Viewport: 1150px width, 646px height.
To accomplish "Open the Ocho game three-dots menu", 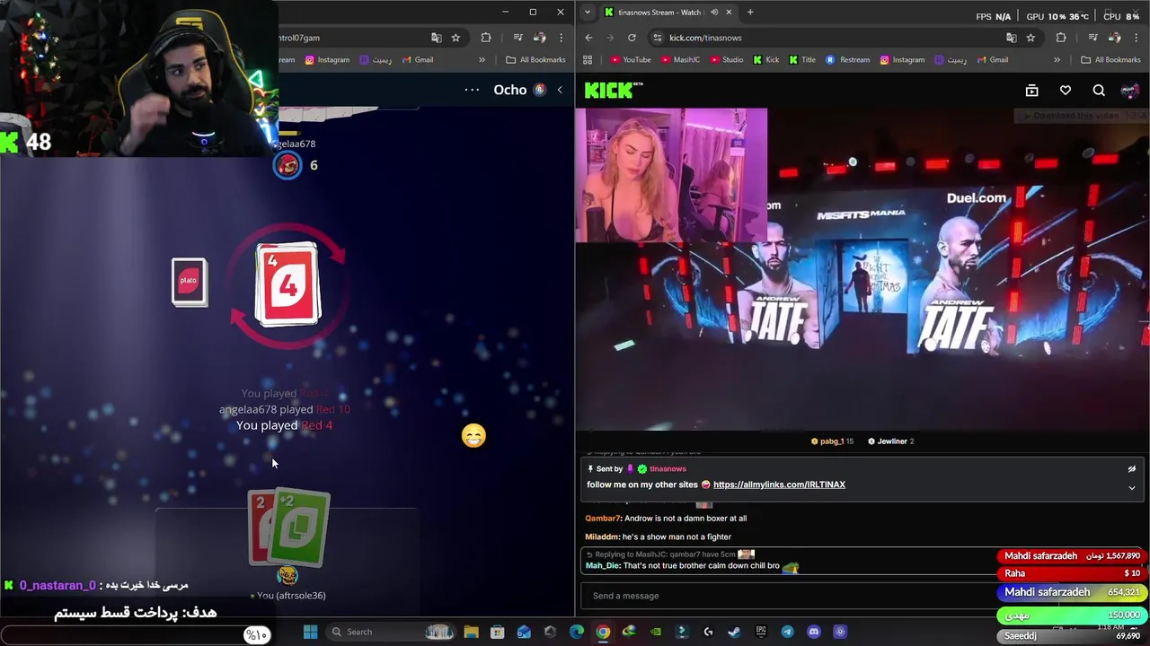I will point(472,90).
